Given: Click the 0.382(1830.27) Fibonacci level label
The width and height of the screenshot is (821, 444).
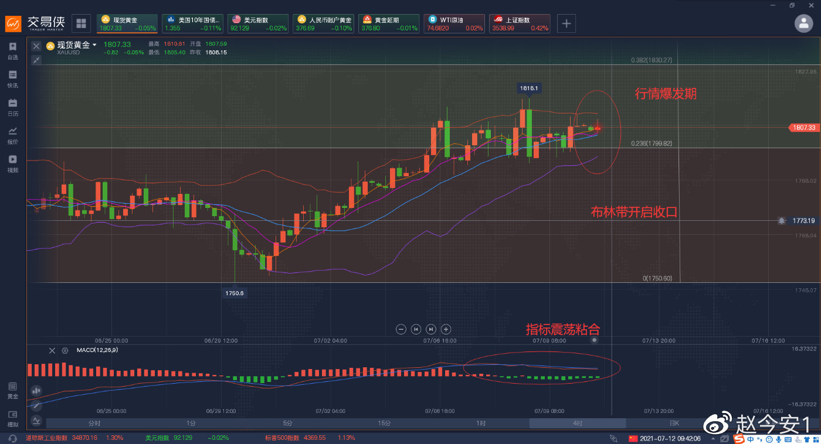Looking at the screenshot, I should click(x=651, y=60).
